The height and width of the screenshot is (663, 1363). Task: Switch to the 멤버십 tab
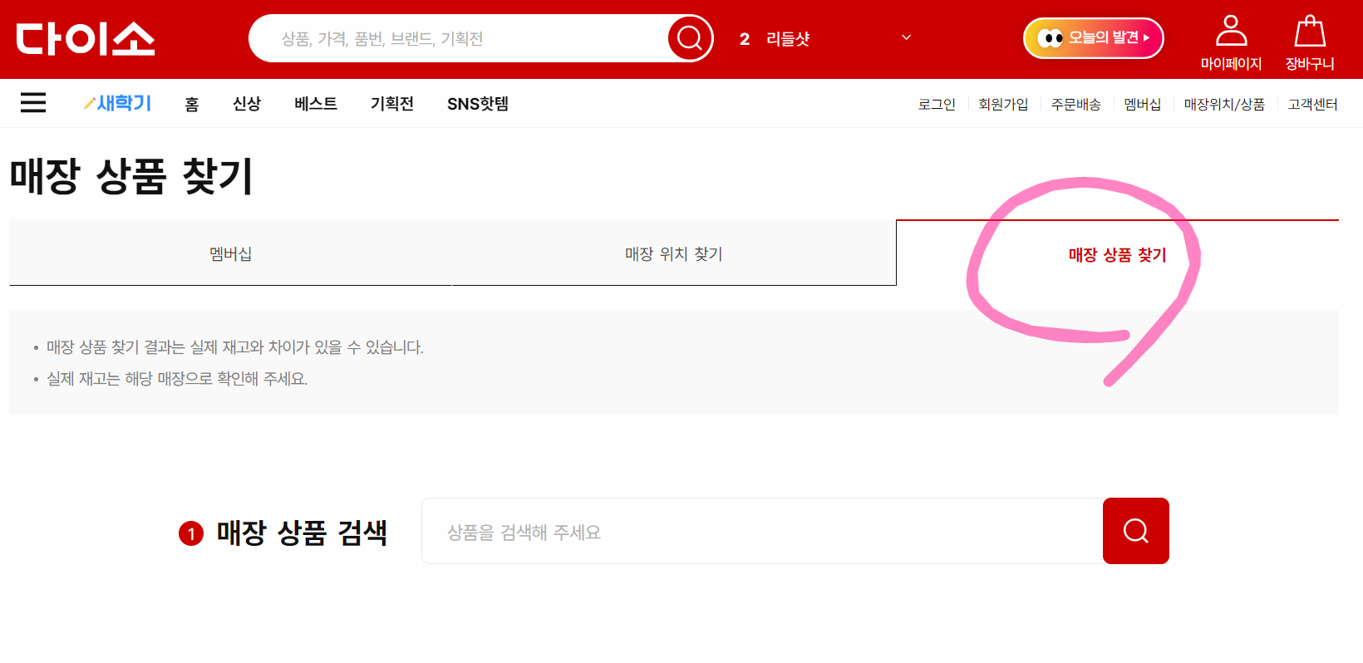(x=230, y=253)
